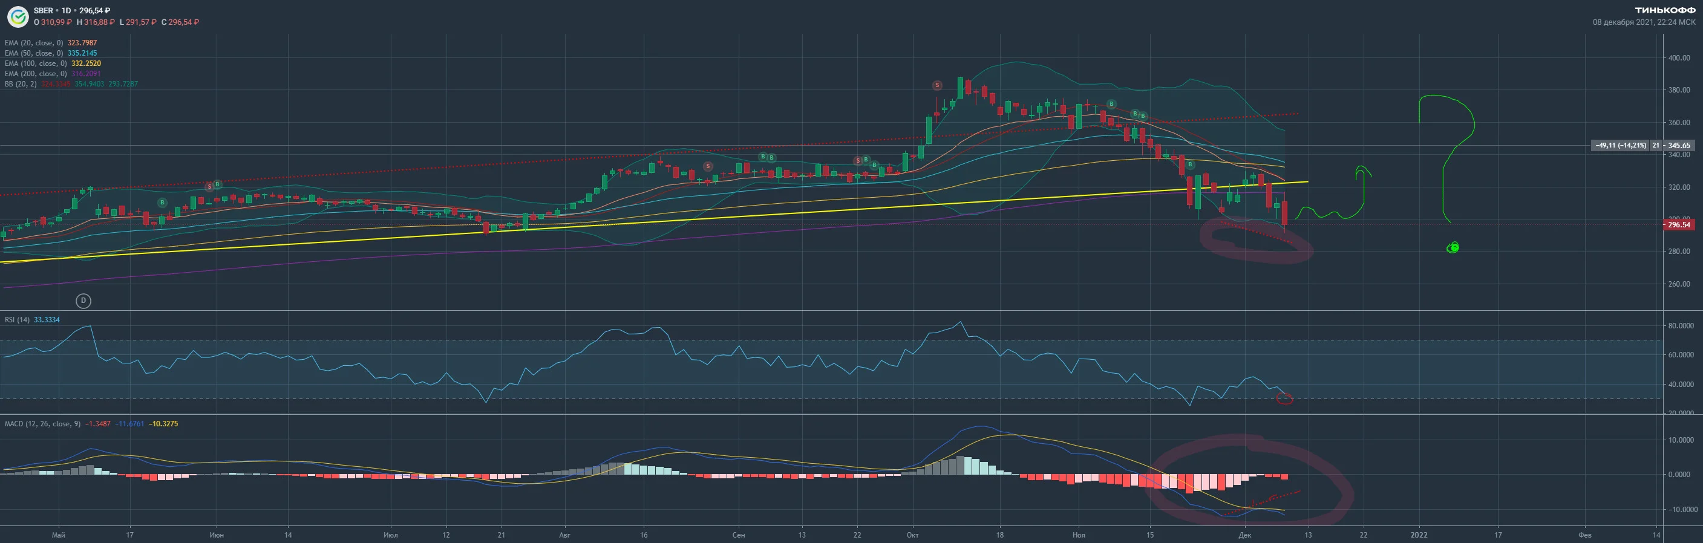Click the SBER ticker symbol title
Image resolution: width=1703 pixels, height=543 pixels.
(44, 10)
